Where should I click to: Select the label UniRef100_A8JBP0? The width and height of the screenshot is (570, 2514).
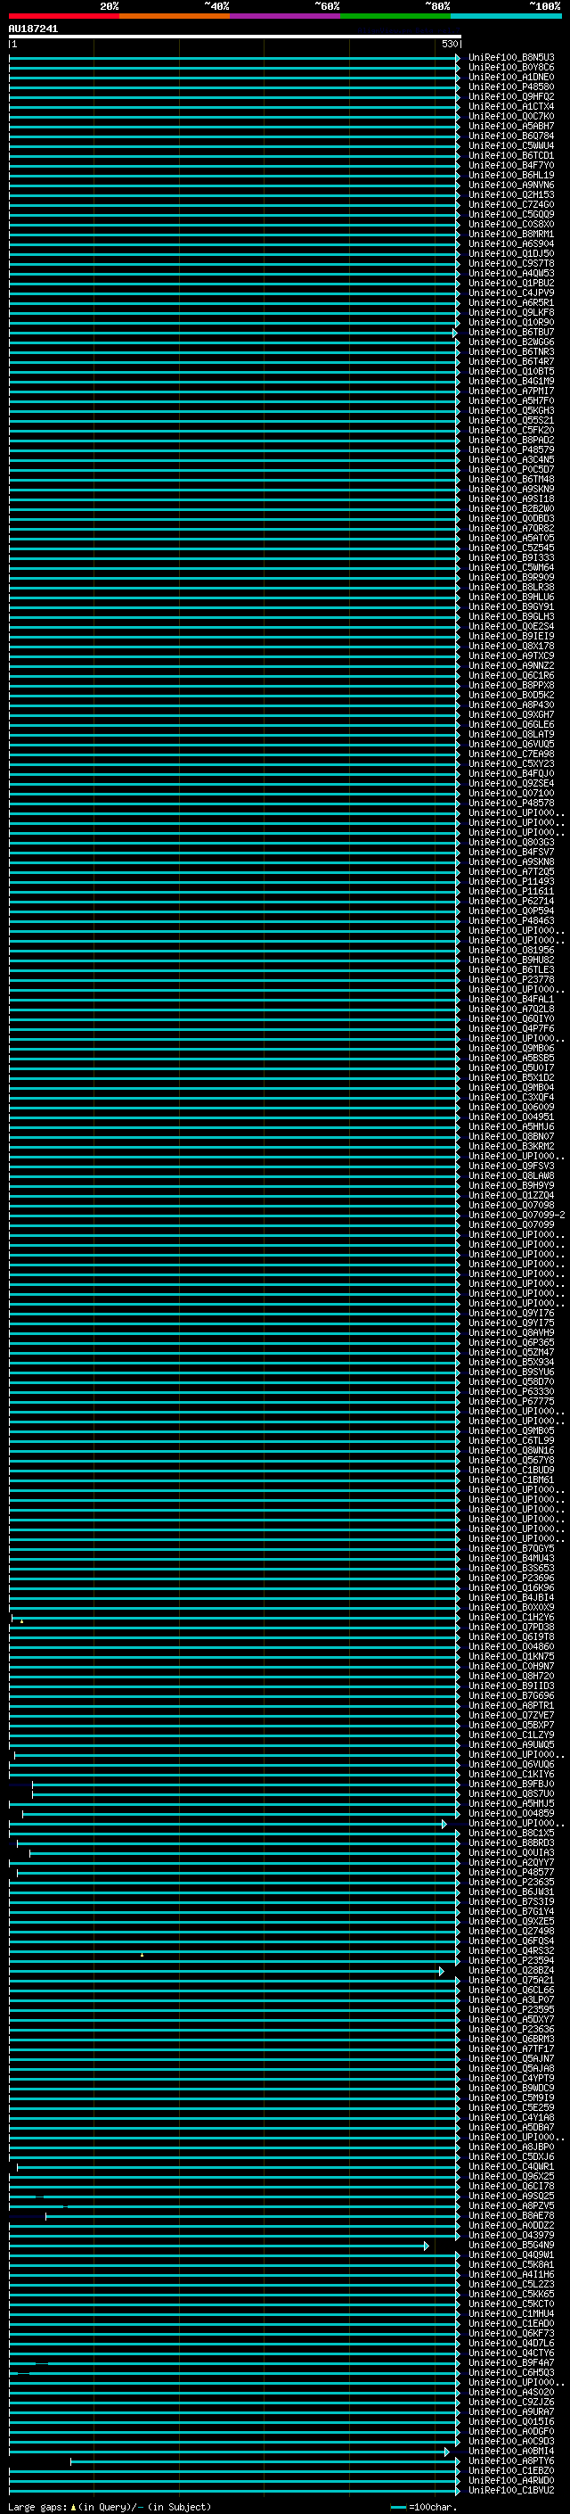tap(511, 2147)
